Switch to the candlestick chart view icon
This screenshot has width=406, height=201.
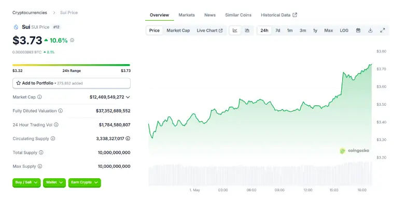pos(247,30)
